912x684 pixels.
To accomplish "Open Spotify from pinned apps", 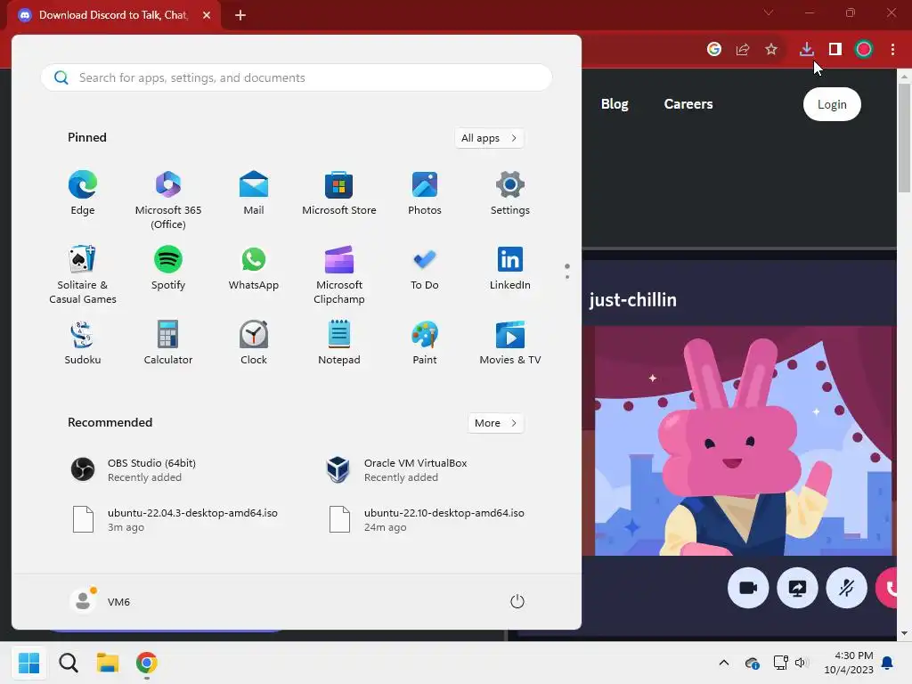I will [x=168, y=268].
